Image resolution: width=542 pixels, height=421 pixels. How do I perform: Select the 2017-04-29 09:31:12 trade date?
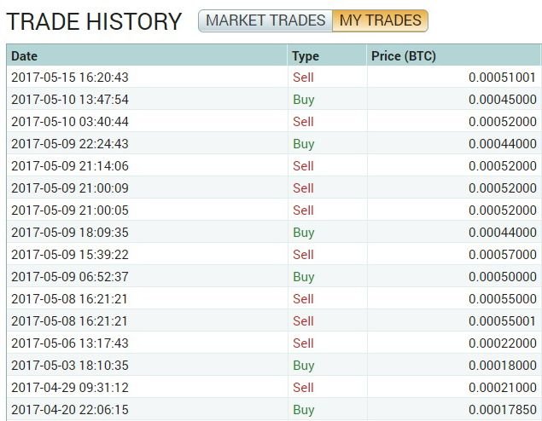tap(70, 388)
